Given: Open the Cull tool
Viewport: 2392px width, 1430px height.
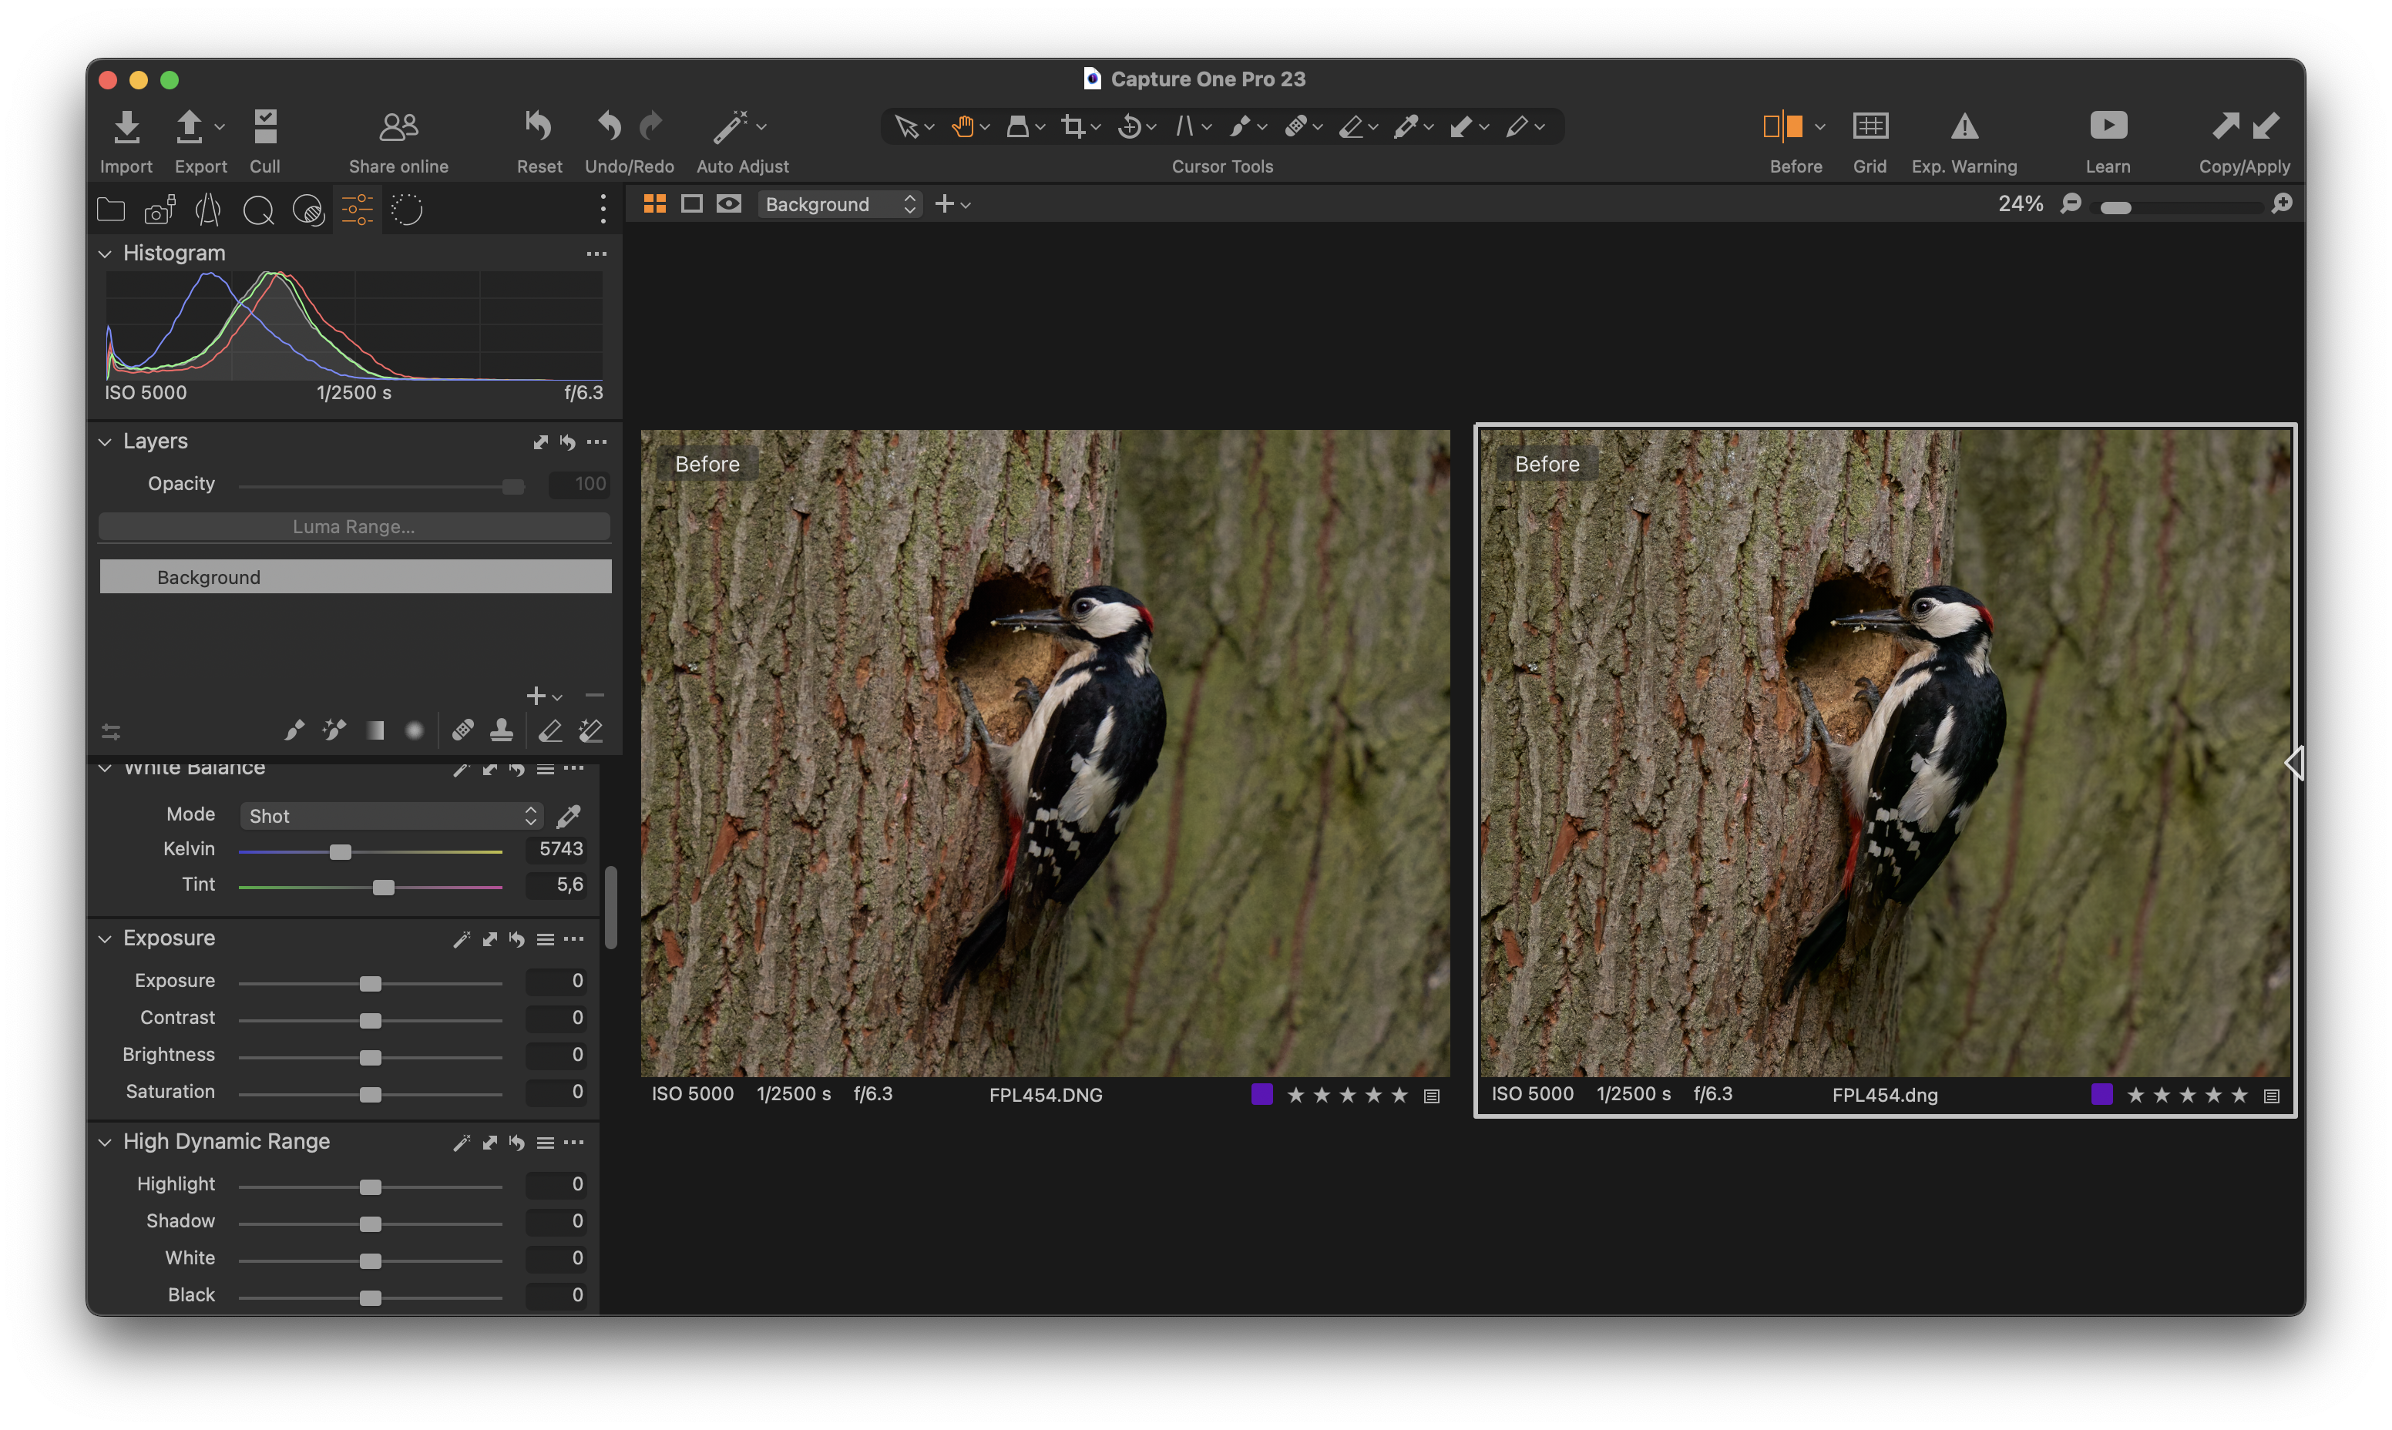Looking at the screenshot, I should (264, 127).
